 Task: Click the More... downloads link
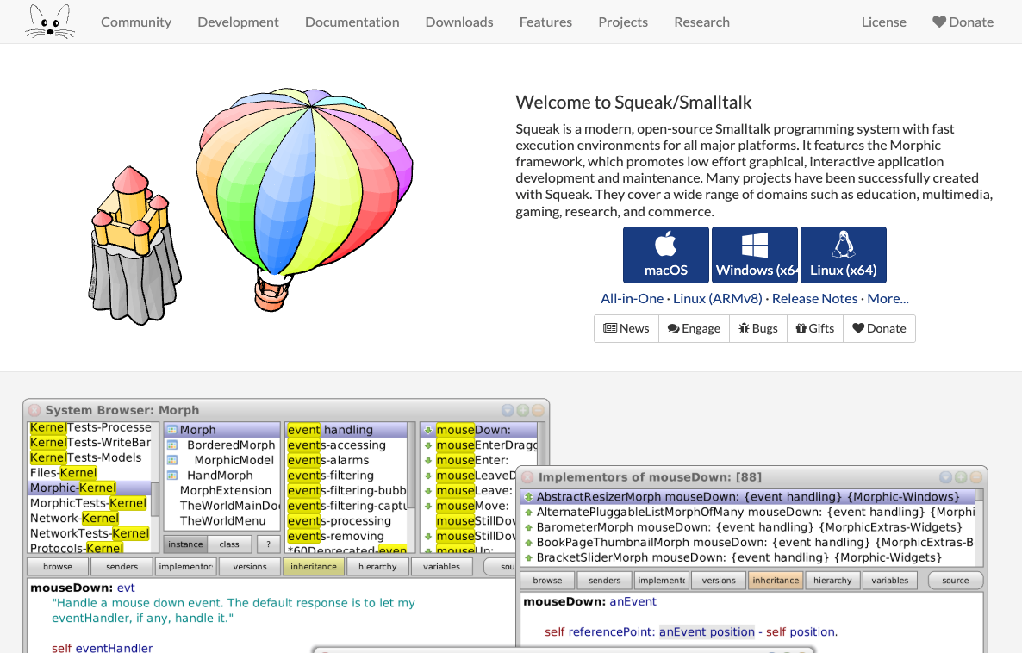point(888,298)
